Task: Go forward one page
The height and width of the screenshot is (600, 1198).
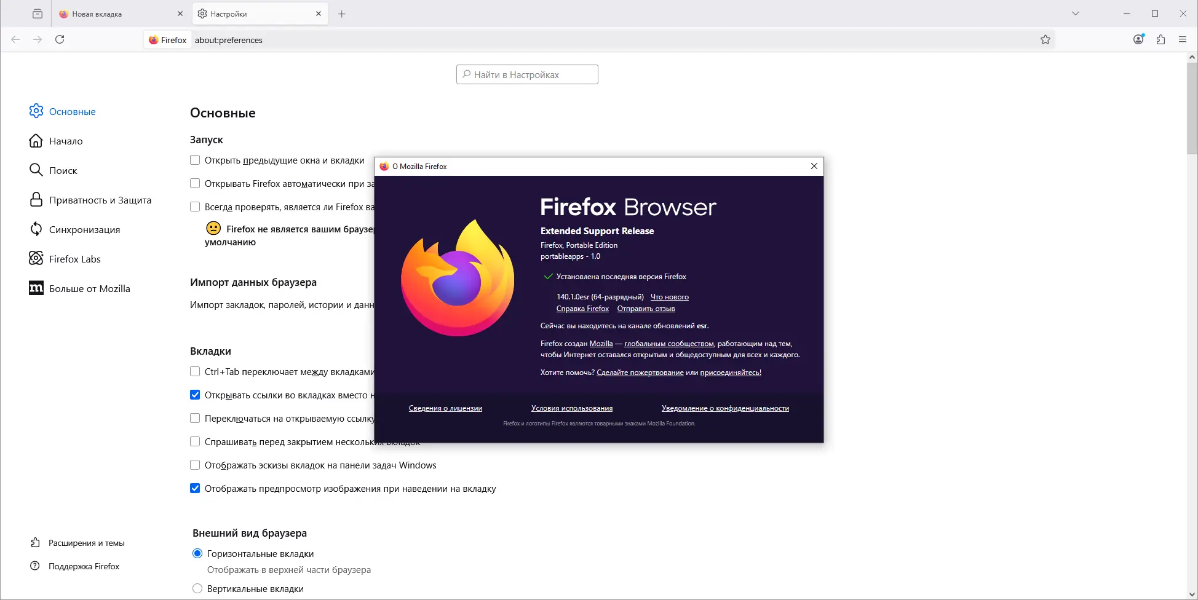Action: [38, 39]
